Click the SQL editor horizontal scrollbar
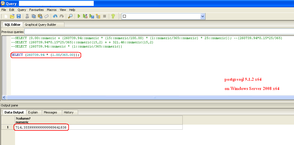The height and width of the screenshot is (145, 294). [x=154, y=97]
